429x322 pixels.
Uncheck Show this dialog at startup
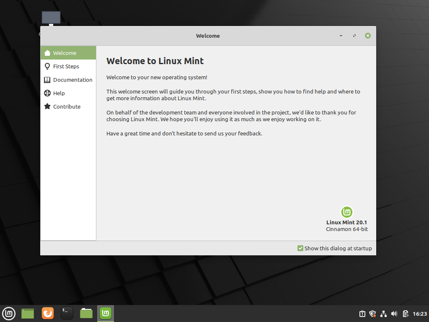click(300, 248)
